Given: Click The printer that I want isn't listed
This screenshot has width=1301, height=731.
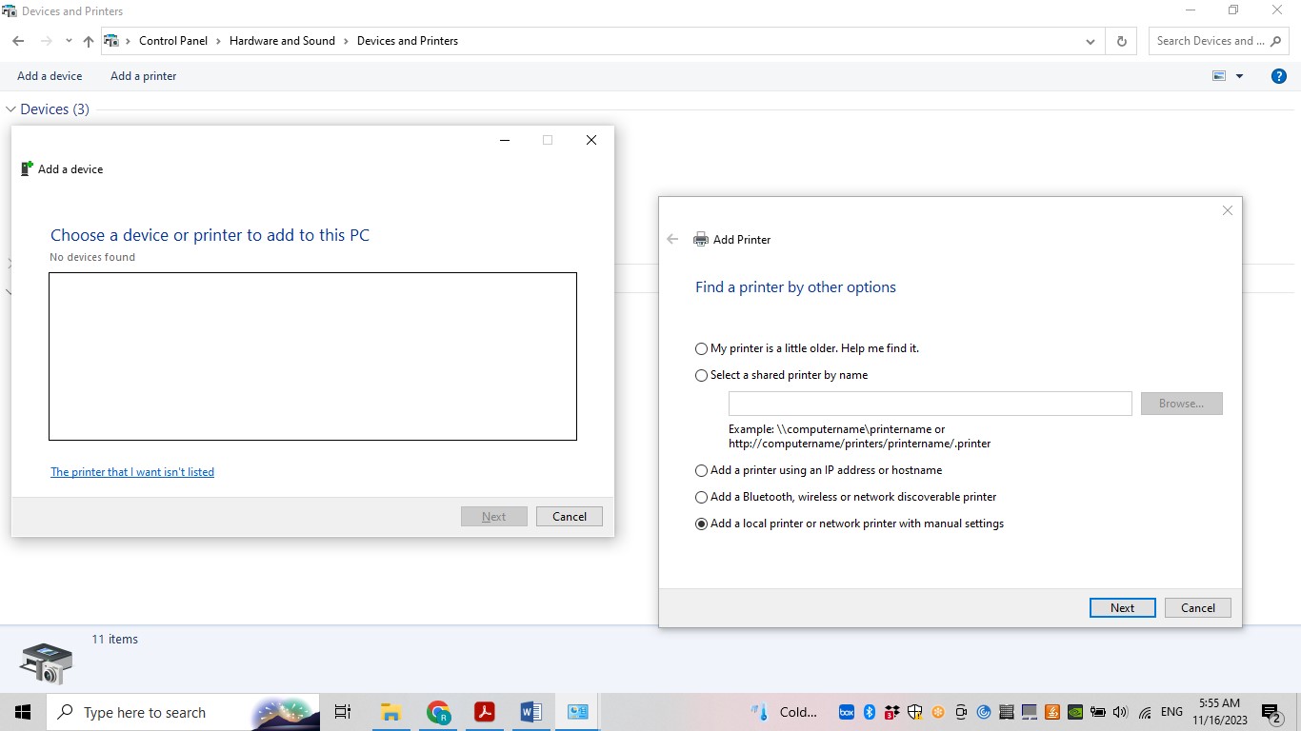Looking at the screenshot, I should 132,472.
